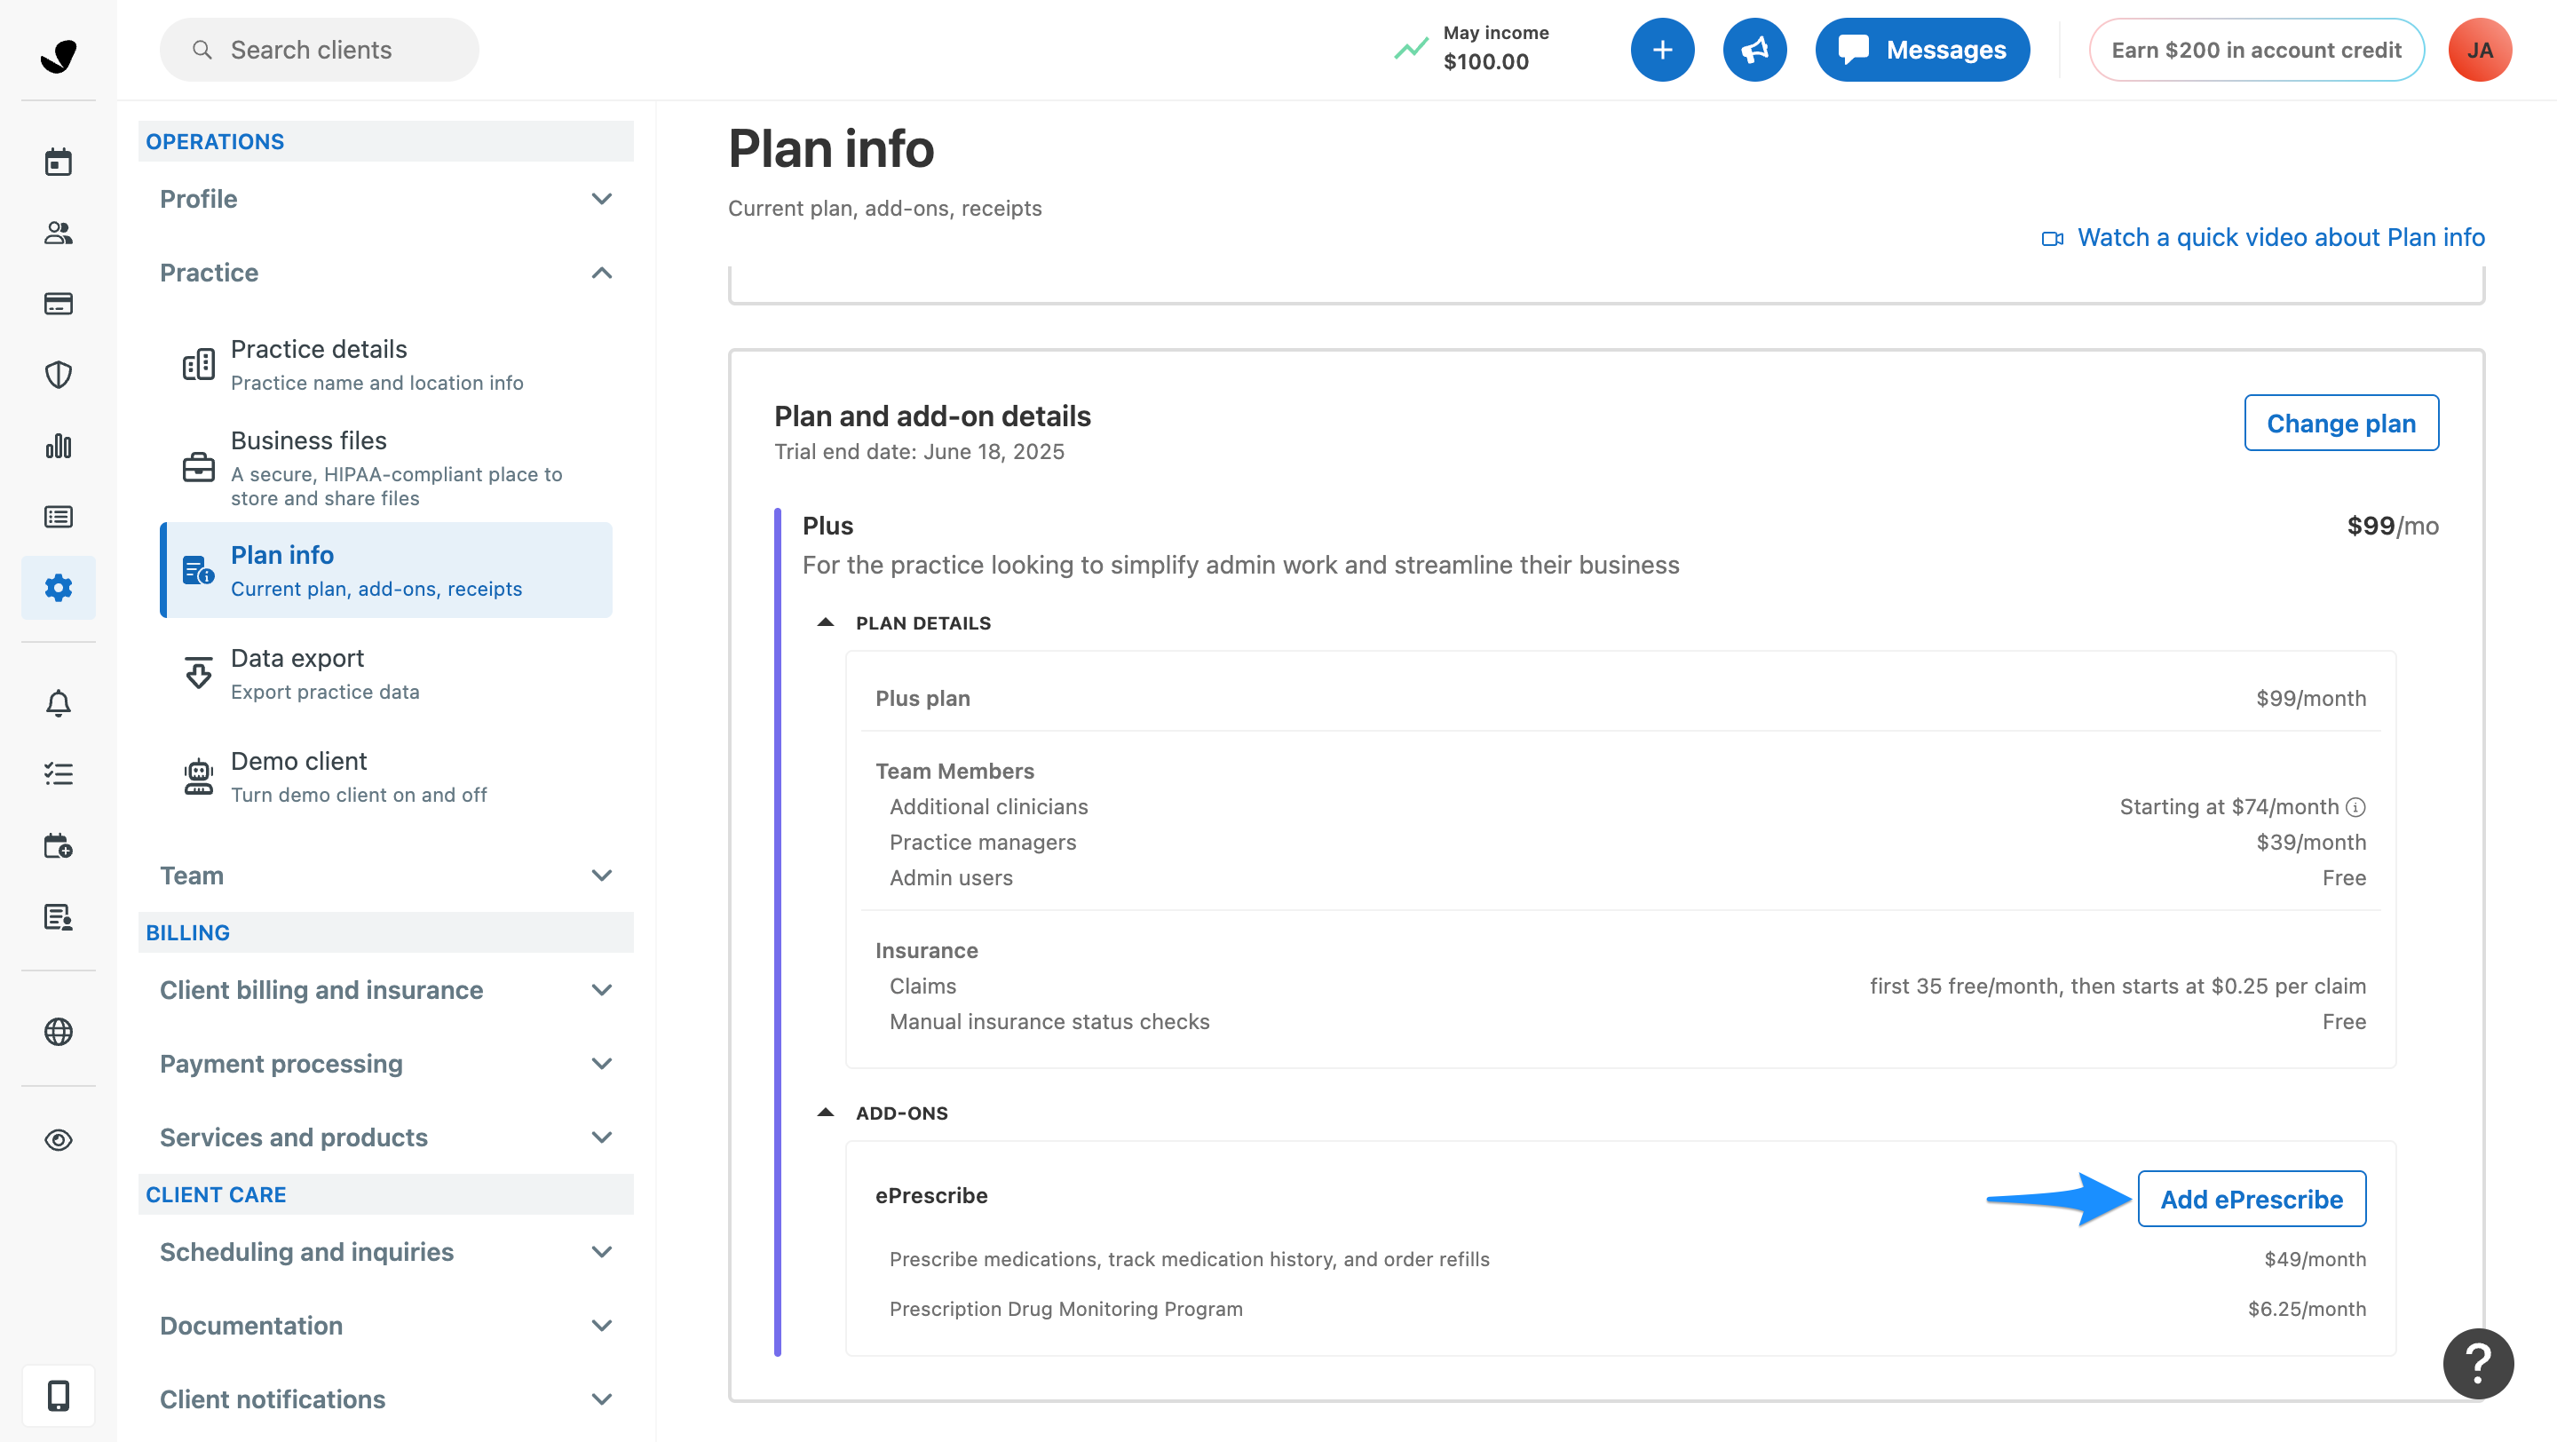Open the list-view icon below the bar chart

[x=59, y=517]
